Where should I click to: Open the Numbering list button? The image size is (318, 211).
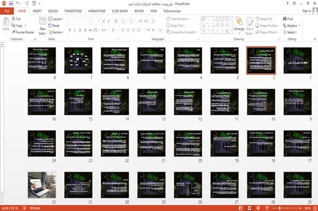tap(131, 21)
